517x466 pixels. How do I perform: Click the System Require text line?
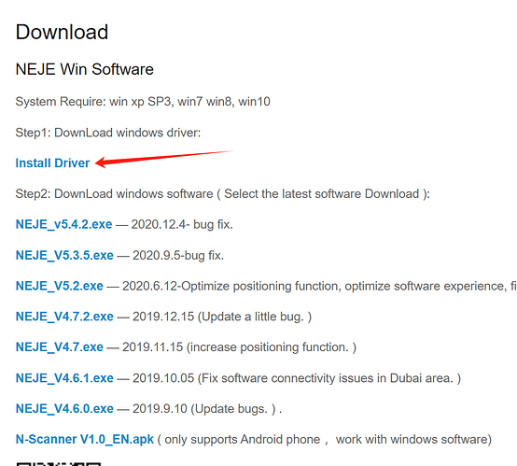pyautogui.click(x=143, y=102)
